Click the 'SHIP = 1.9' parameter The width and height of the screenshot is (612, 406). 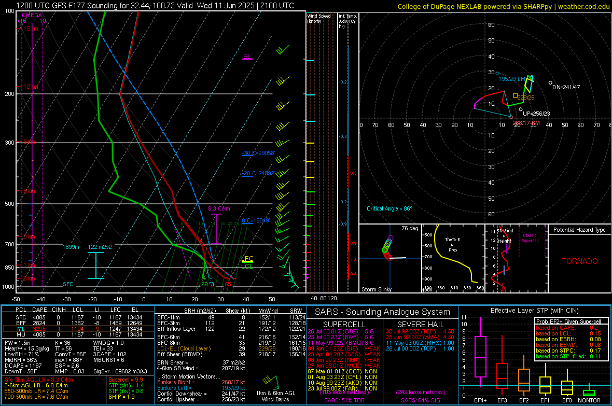tap(121, 397)
